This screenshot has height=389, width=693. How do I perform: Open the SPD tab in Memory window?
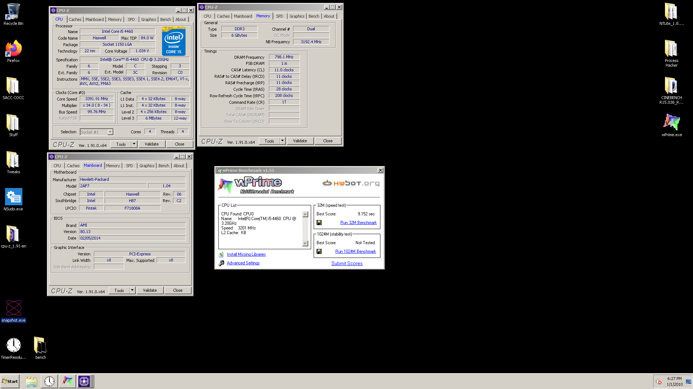coord(280,16)
